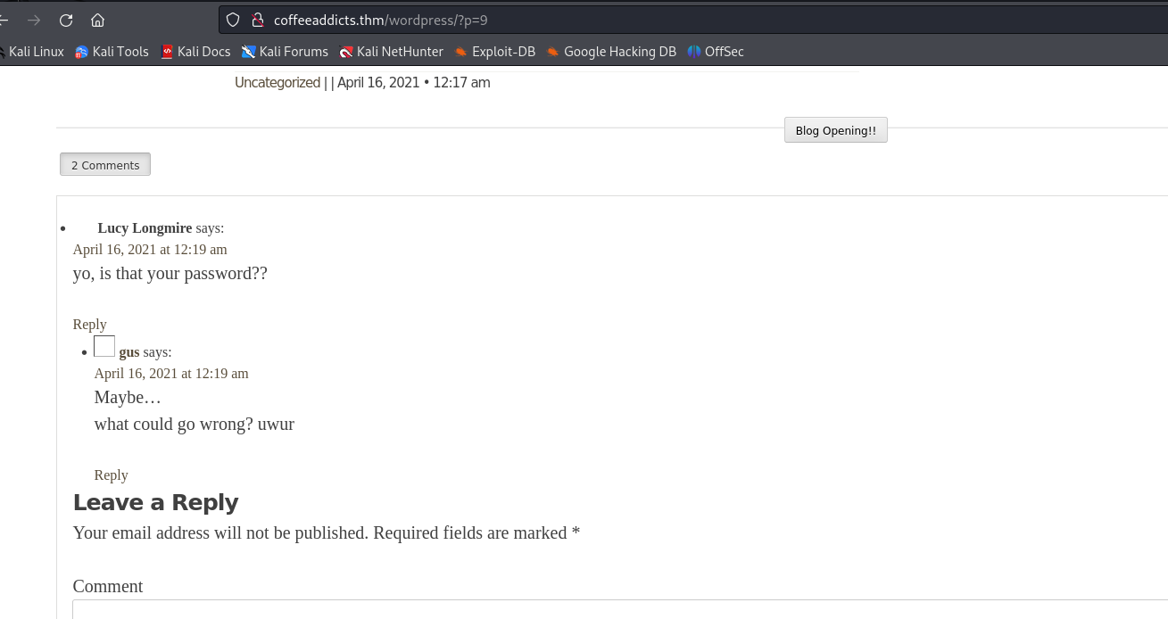Viewport: 1168px width, 619px height.
Task: Reply to gus's comment
Action: pos(111,475)
